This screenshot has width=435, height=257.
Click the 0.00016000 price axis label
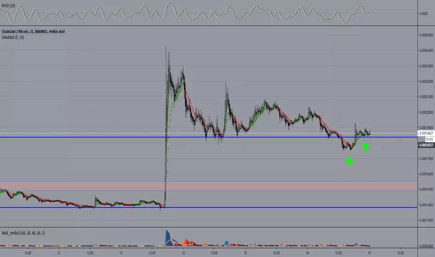pos(426,174)
